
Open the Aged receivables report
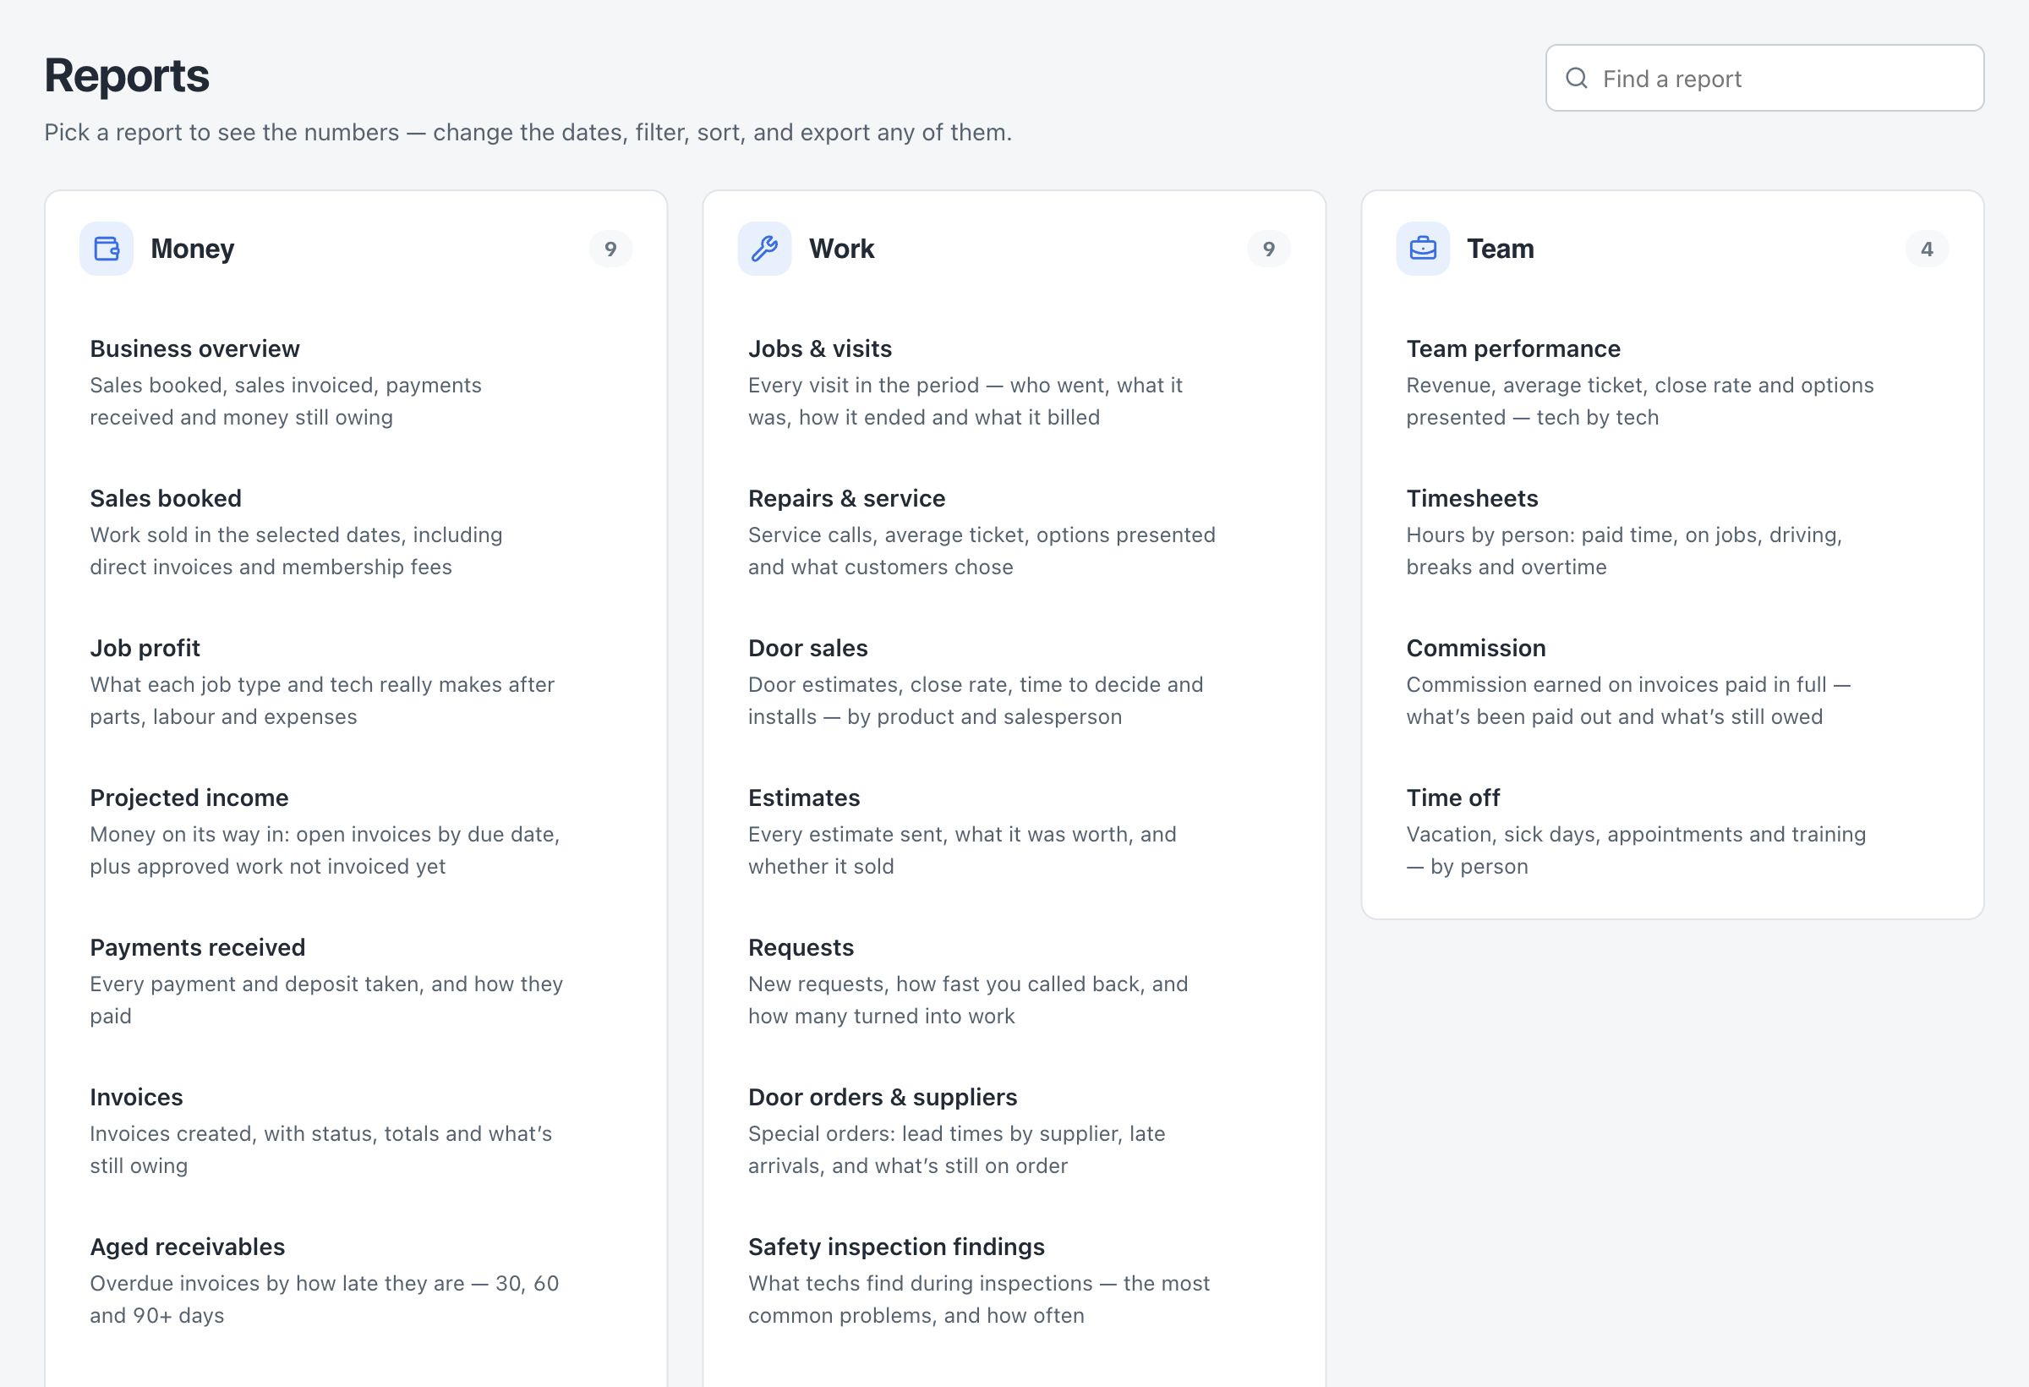356,1280
